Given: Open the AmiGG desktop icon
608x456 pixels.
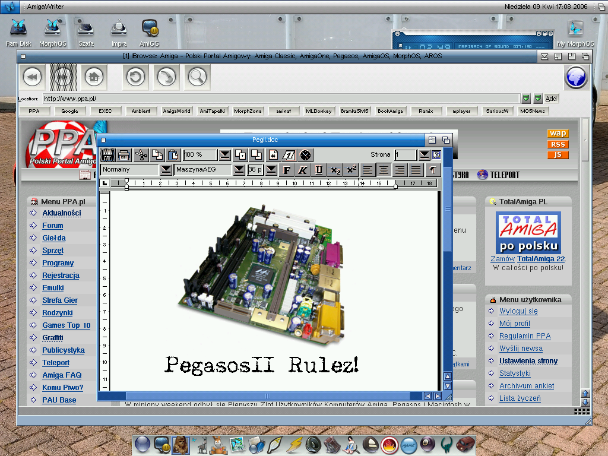Looking at the screenshot, I should [x=149, y=33].
